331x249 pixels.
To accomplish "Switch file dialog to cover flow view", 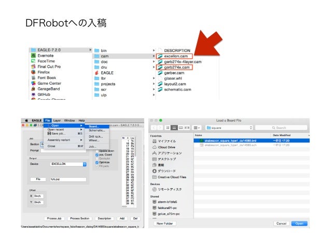I will coord(187,128).
